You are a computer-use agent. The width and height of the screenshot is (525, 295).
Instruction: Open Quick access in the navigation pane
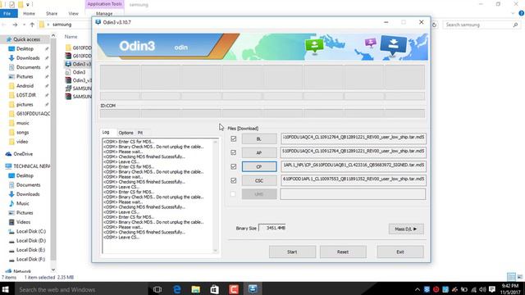[x=26, y=39]
